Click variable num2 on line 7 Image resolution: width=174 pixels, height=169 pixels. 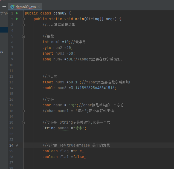pyautogui.click(x=58, y=48)
